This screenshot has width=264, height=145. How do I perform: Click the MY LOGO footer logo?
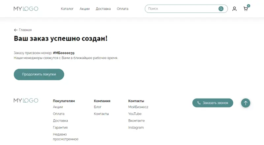(26, 101)
